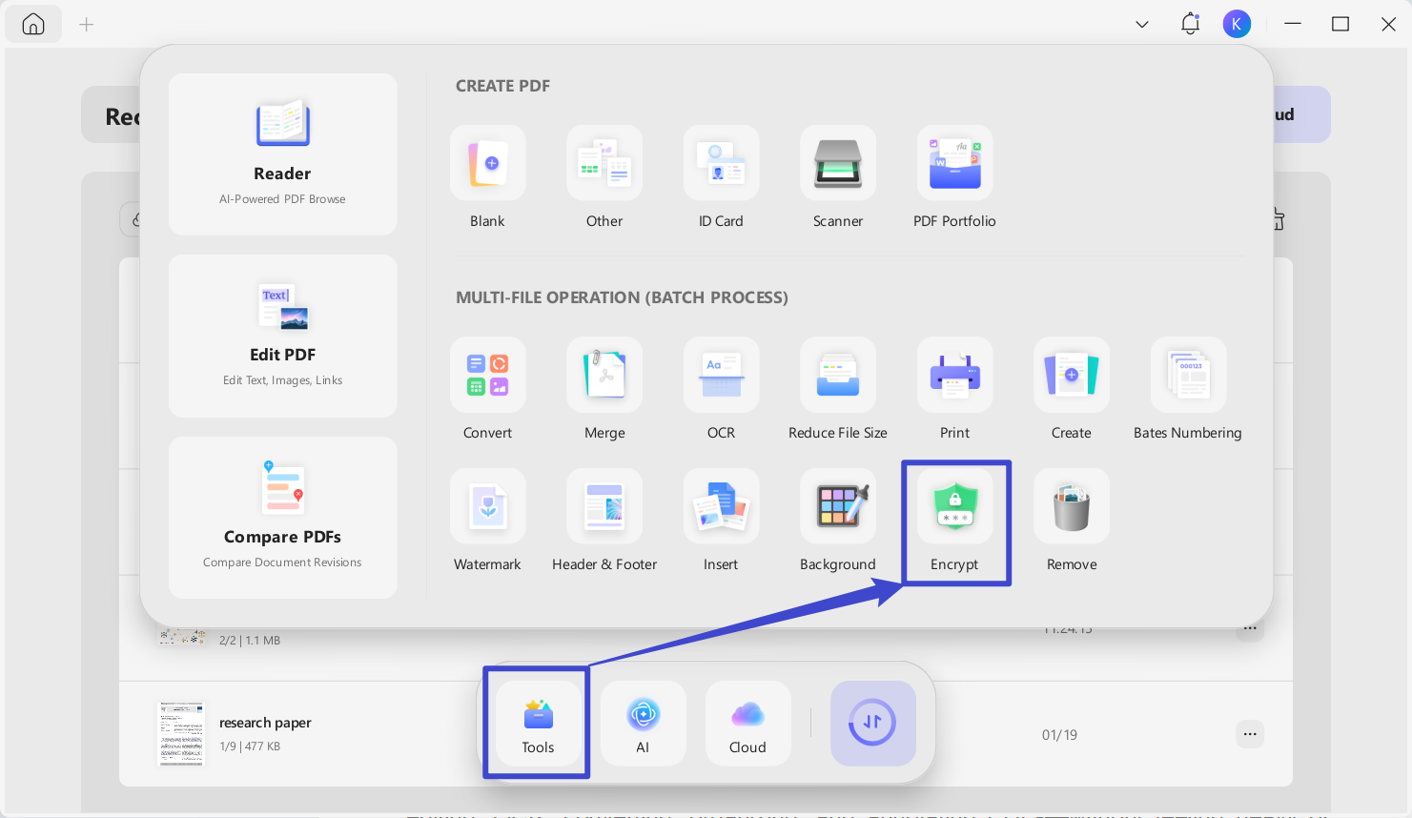Open the AI assistant from the dock
This screenshot has height=818, width=1412.
tap(643, 724)
